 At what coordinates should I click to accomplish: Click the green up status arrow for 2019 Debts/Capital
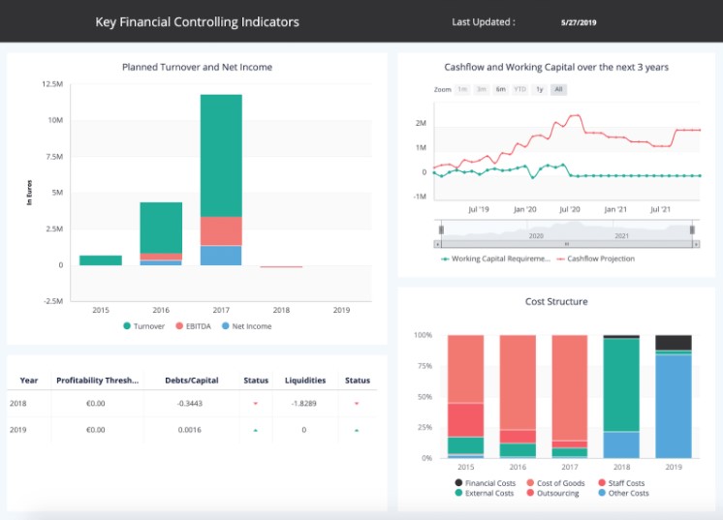click(x=256, y=430)
